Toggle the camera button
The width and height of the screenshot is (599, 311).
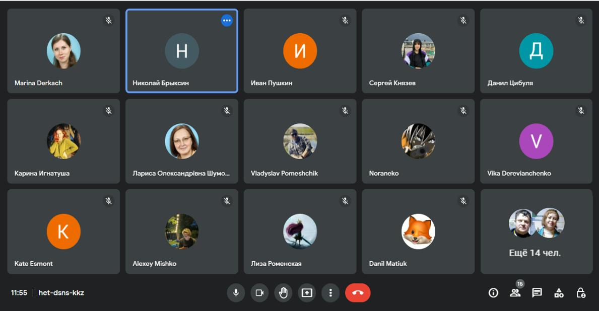(x=259, y=293)
